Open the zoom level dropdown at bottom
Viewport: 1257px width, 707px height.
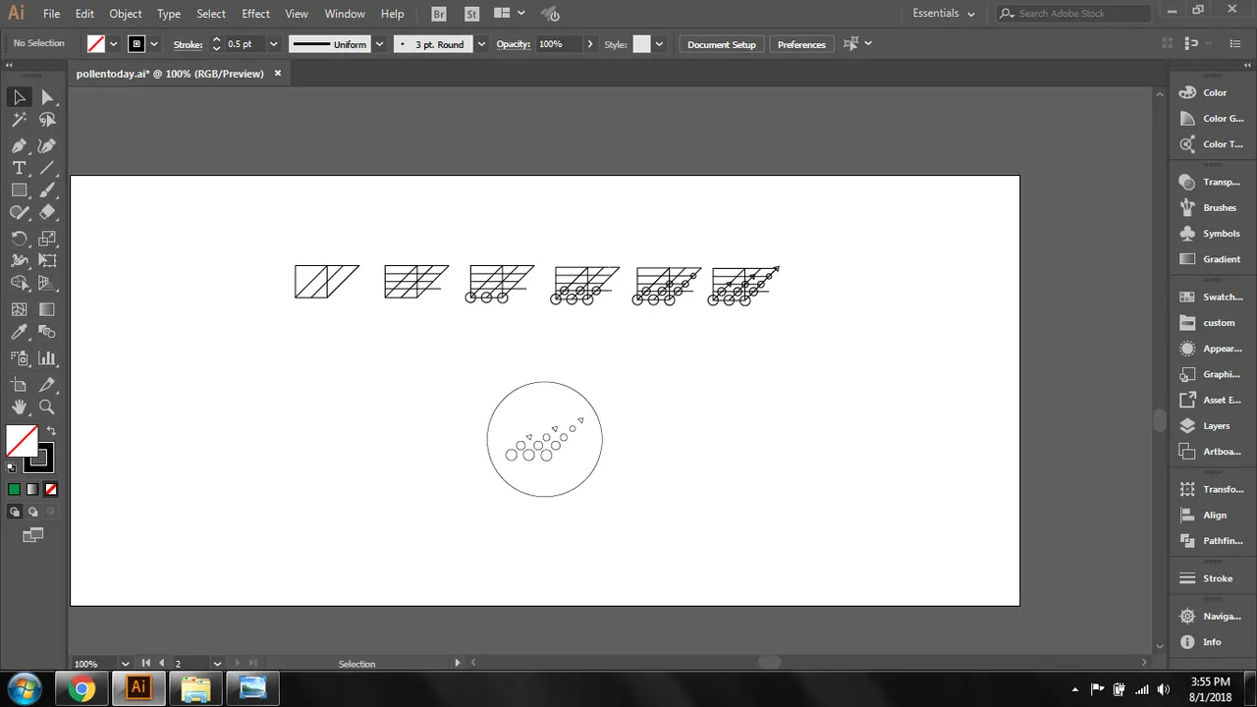click(x=125, y=664)
